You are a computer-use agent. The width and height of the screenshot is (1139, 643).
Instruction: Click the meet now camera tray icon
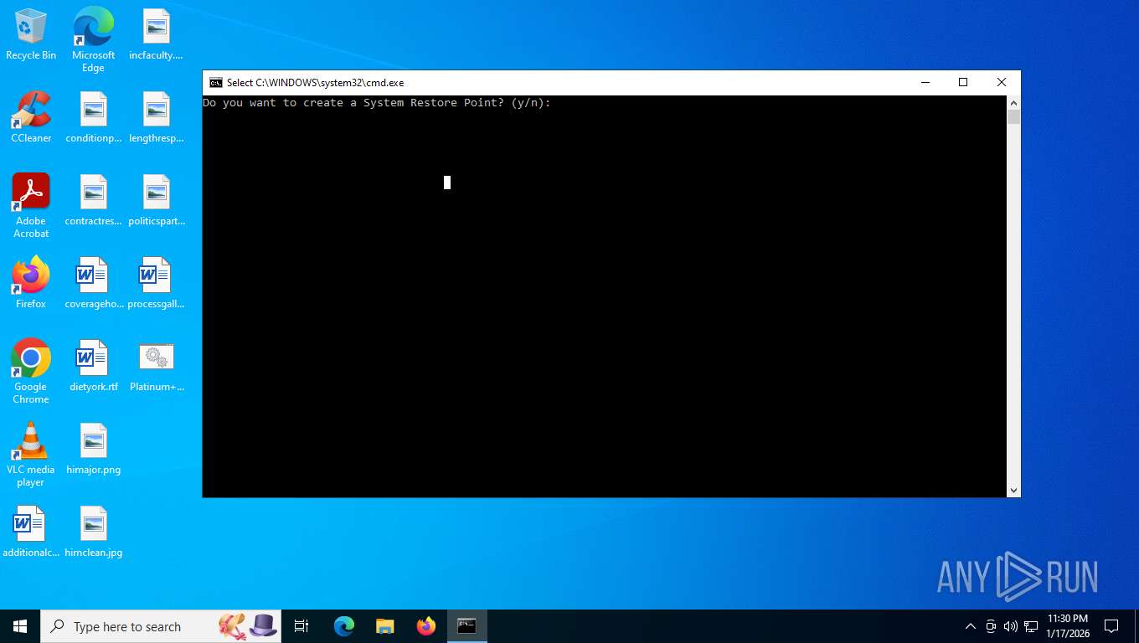(991, 626)
